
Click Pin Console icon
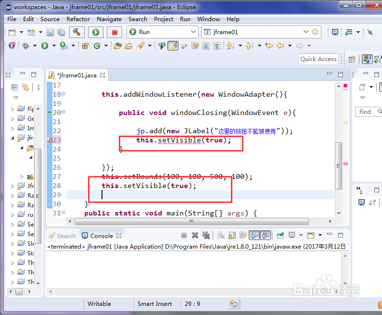(x=280, y=235)
